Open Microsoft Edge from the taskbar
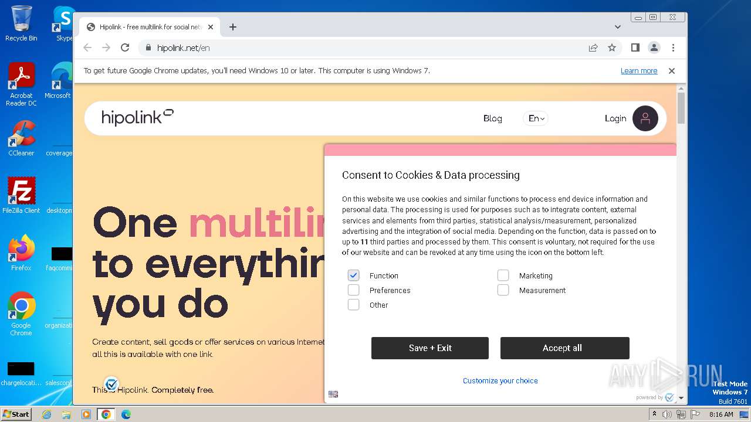This screenshot has width=751, height=422. click(x=126, y=414)
